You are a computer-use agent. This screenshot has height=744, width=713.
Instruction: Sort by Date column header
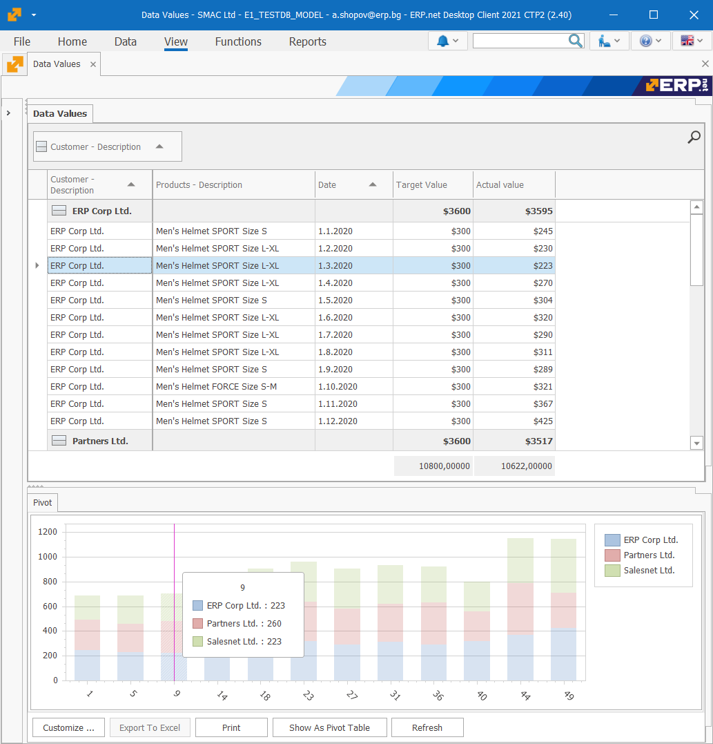tap(353, 184)
